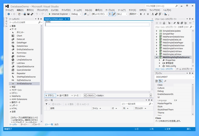Click the Show All Files icon

[x=185, y=23]
